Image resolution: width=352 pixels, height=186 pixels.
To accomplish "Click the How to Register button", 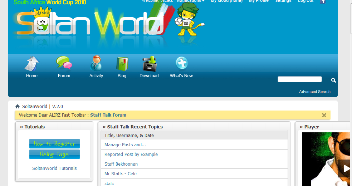I will click(54, 143).
